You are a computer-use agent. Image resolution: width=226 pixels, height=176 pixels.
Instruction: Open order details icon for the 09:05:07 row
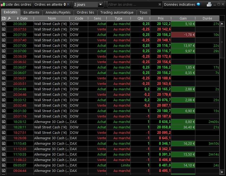coord(4,165)
